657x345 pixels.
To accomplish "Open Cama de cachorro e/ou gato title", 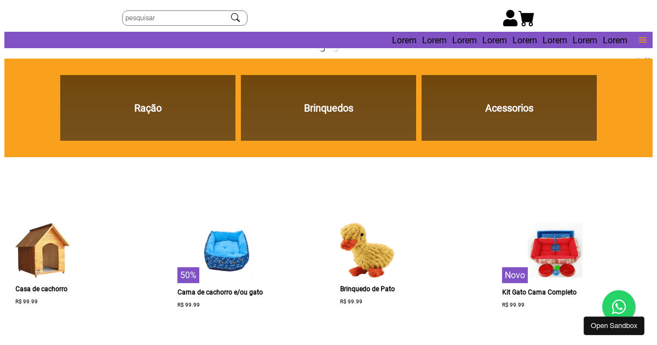I will [x=220, y=292].
